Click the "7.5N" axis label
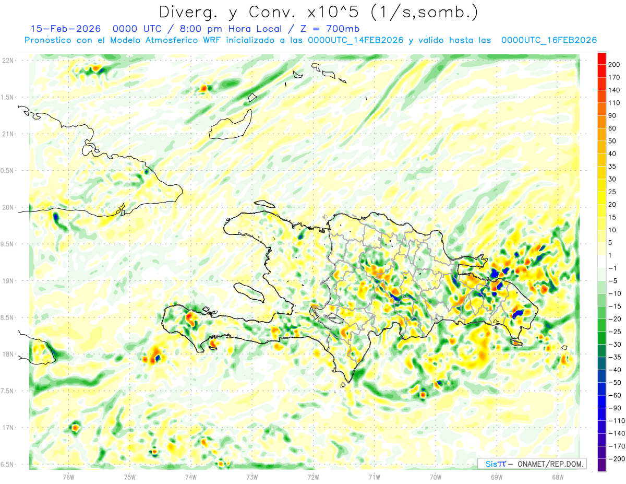The height and width of the screenshot is (484, 626). tap(7, 391)
